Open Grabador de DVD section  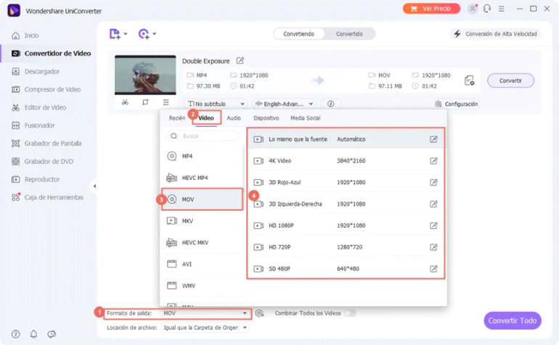tap(42, 162)
